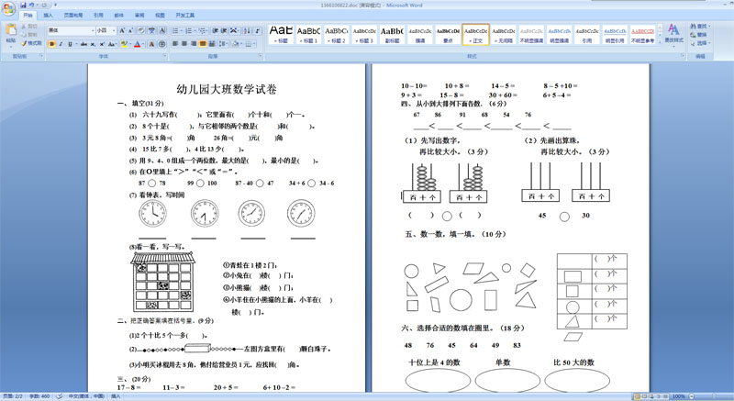Align text to the right

(194, 44)
